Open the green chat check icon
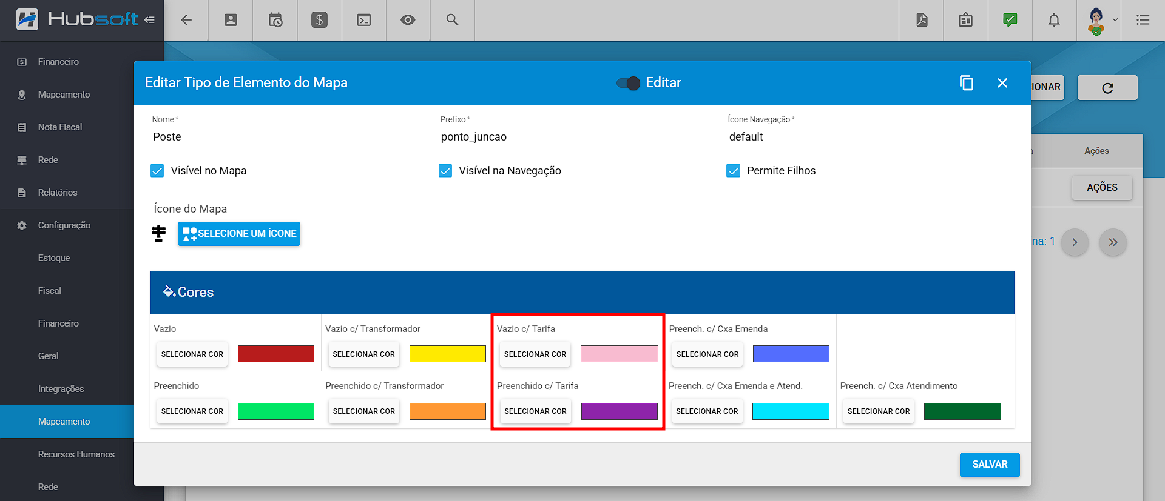The image size is (1165, 501). pyautogui.click(x=1010, y=20)
